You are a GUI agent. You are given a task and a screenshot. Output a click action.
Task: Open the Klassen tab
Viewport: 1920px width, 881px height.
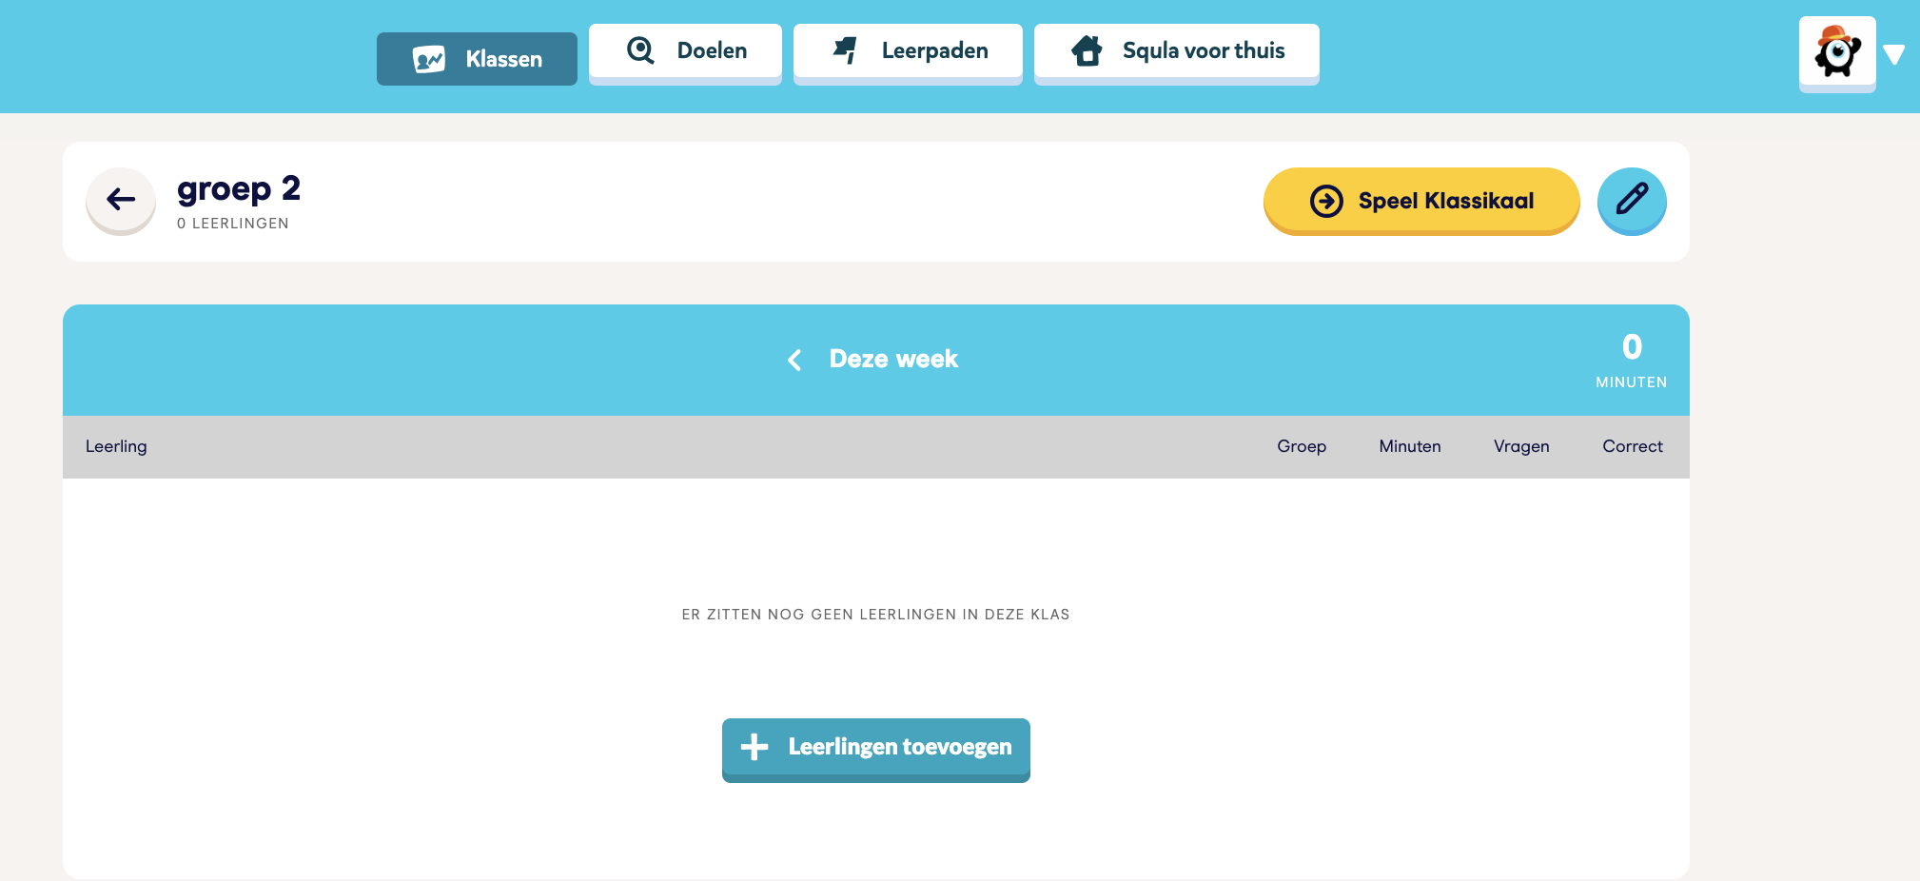point(477,59)
